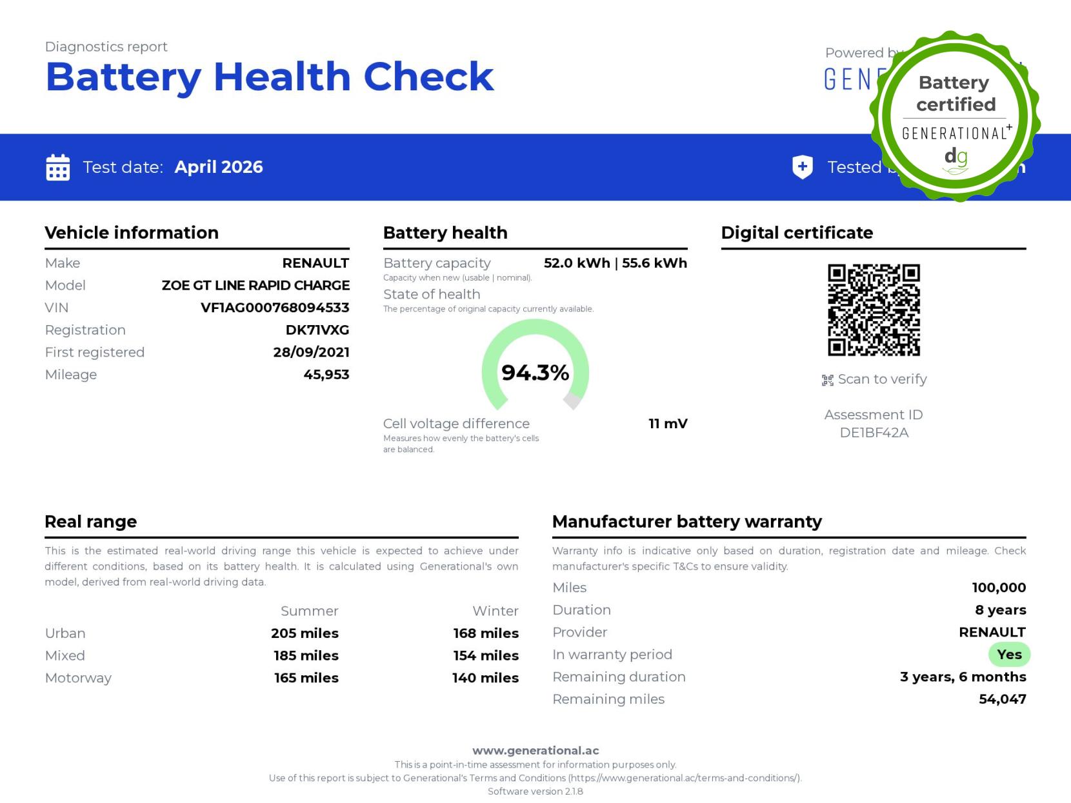The width and height of the screenshot is (1071, 803).
Task: Click the VIN number value
Action: click(x=275, y=308)
